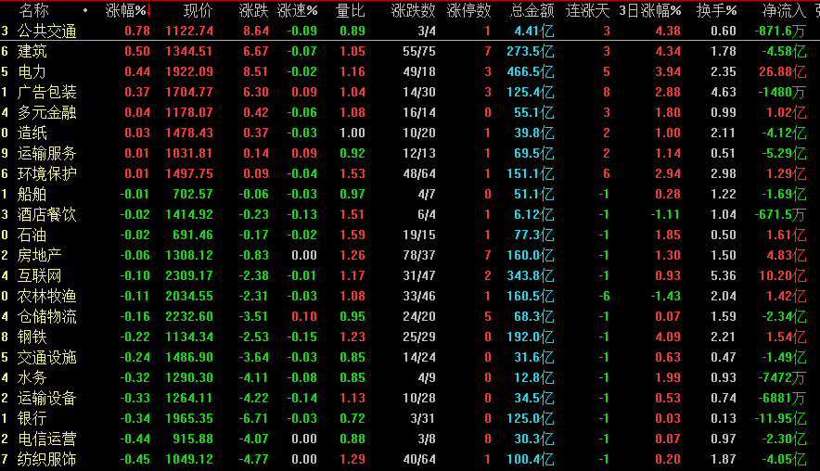The height and width of the screenshot is (471, 820).
Task: Click 船舶 price 702.57
Action: 193,194
